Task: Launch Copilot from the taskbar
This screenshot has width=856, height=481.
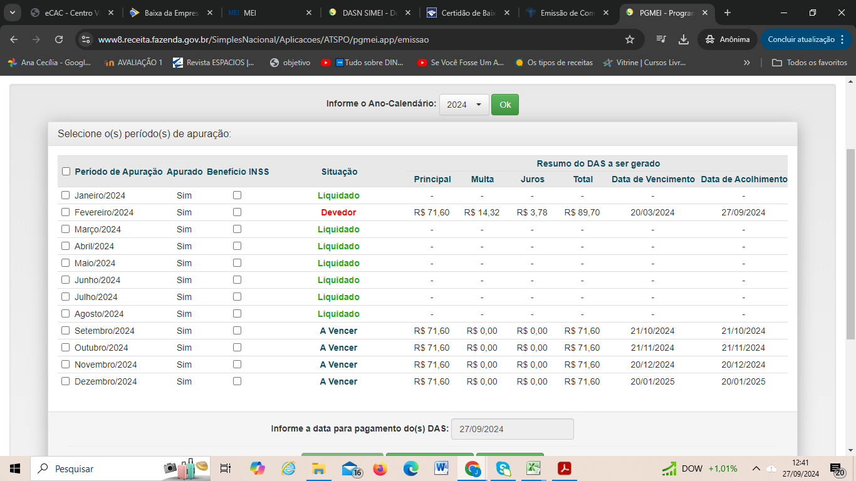Action: [258, 468]
